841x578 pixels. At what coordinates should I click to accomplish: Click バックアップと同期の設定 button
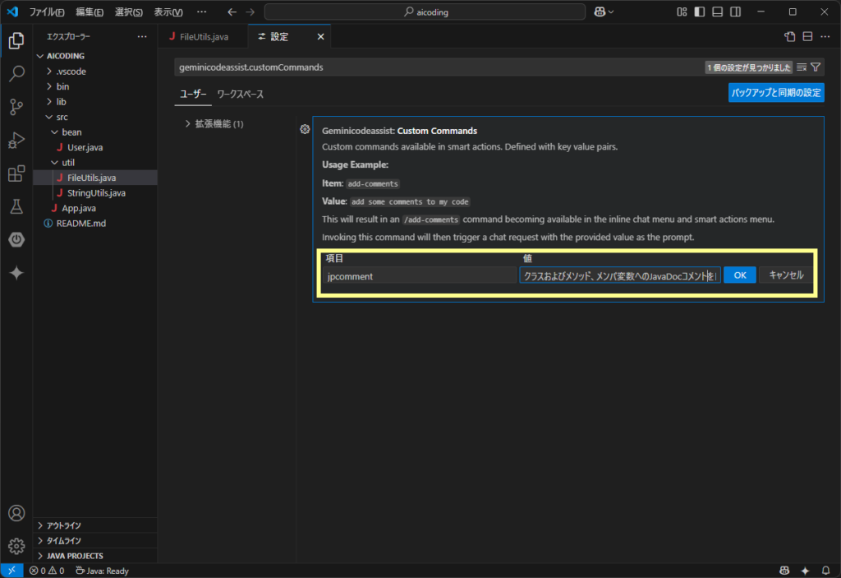tap(776, 92)
